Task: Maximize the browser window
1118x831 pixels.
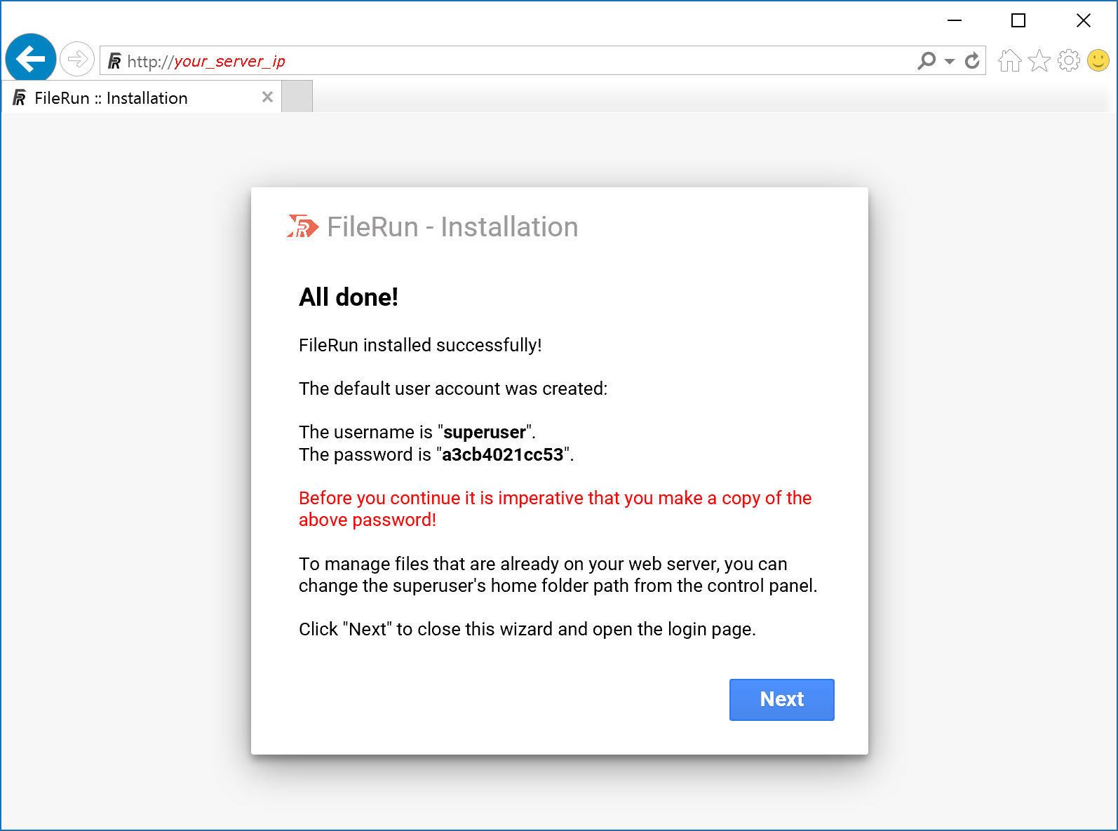Action: tap(1018, 21)
